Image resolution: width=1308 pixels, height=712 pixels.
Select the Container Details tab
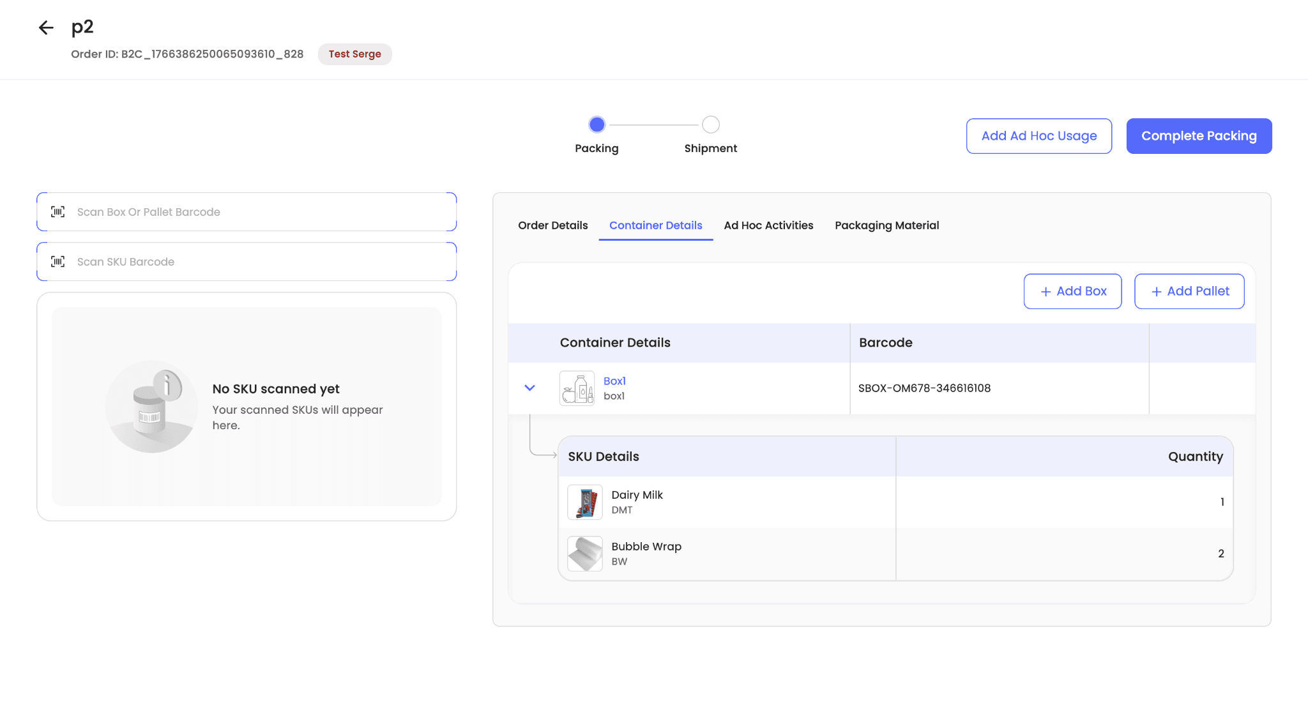(x=655, y=225)
